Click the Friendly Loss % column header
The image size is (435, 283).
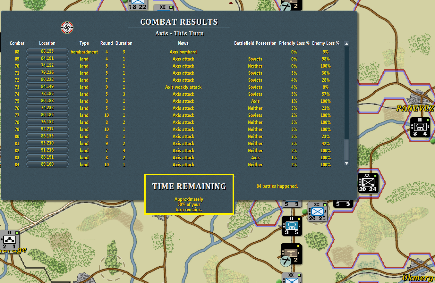pos(294,43)
